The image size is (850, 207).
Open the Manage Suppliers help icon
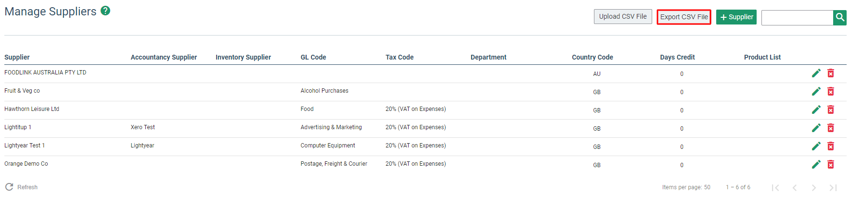[105, 11]
